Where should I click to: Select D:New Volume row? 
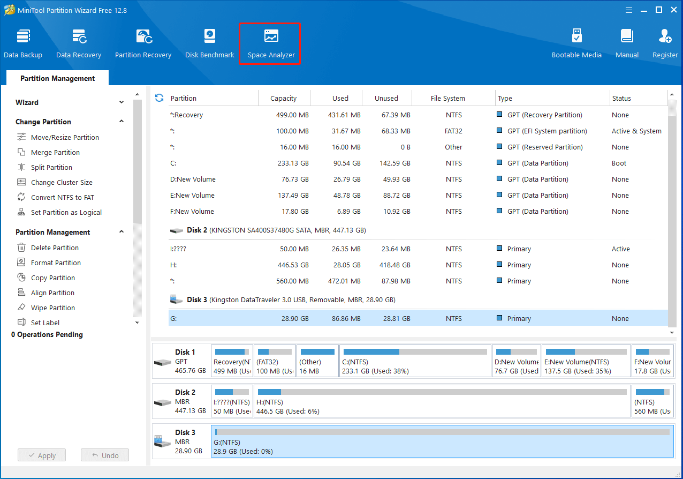418,179
